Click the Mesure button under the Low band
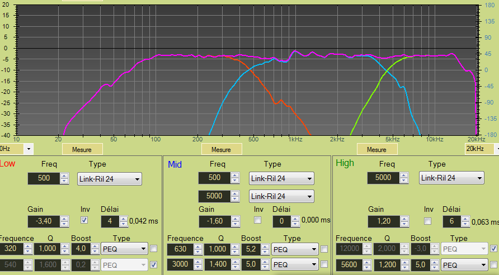 82,149
